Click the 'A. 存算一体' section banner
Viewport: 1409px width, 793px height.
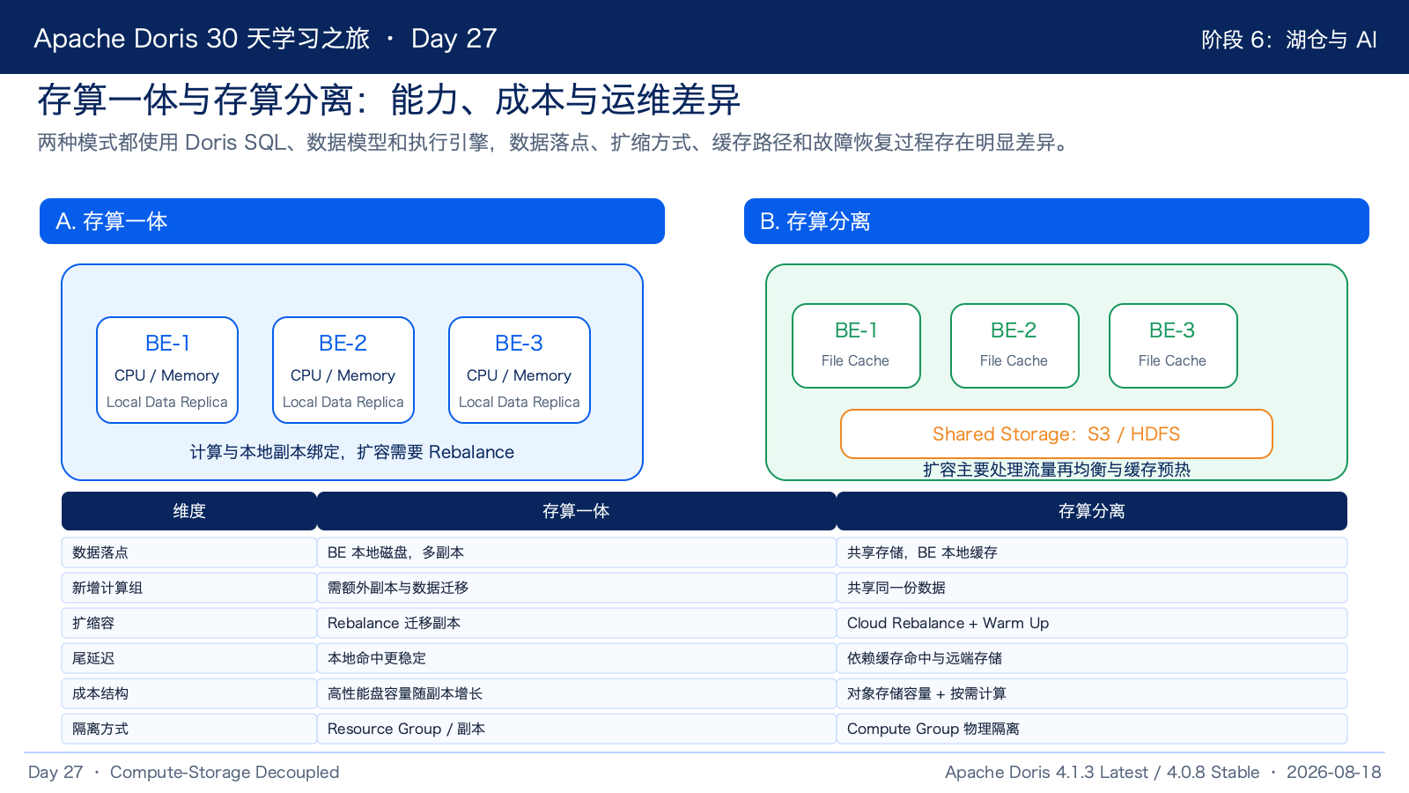pyautogui.click(x=352, y=221)
